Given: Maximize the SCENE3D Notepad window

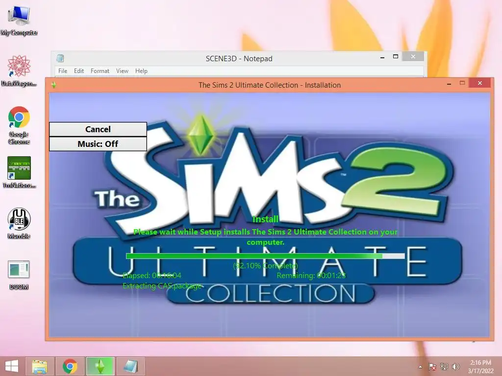Looking at the screenshot, I should [x=396, y=57].
